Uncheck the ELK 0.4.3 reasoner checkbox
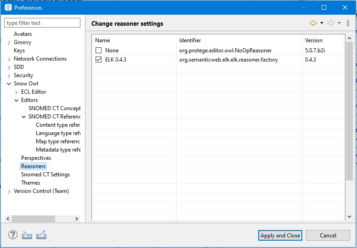Screen dimensions: 357x248 coord(99,60)
